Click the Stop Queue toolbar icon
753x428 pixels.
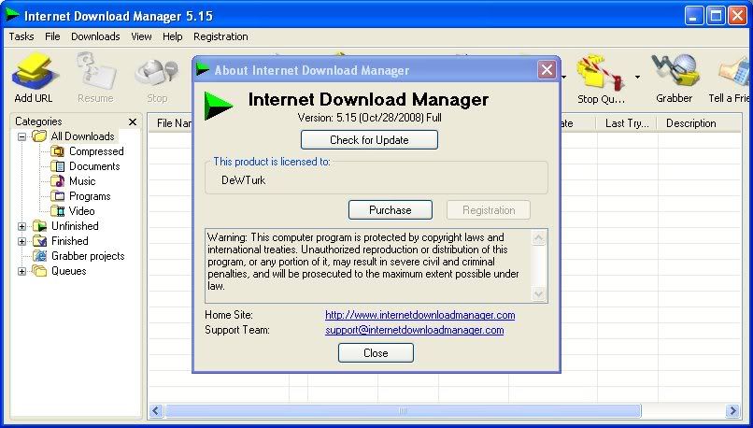tap(600, 75)
